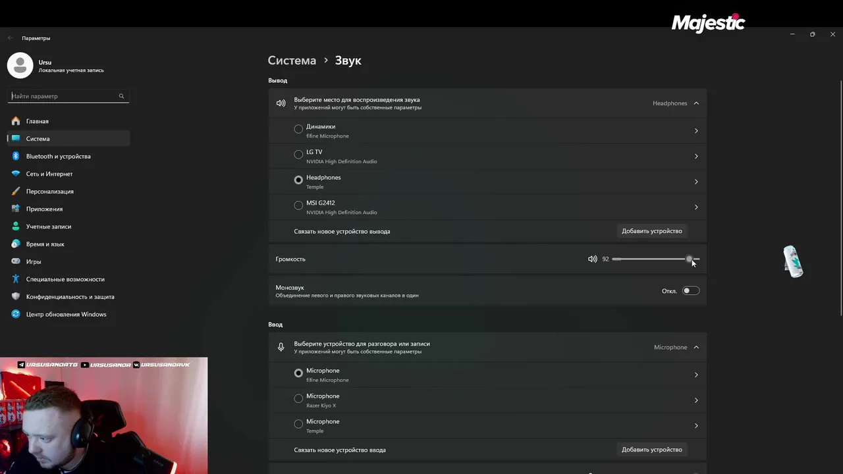The height and width of the screenshot is (474, 843).
Task: Select LG TV output radio button
Action: (298, 155)
